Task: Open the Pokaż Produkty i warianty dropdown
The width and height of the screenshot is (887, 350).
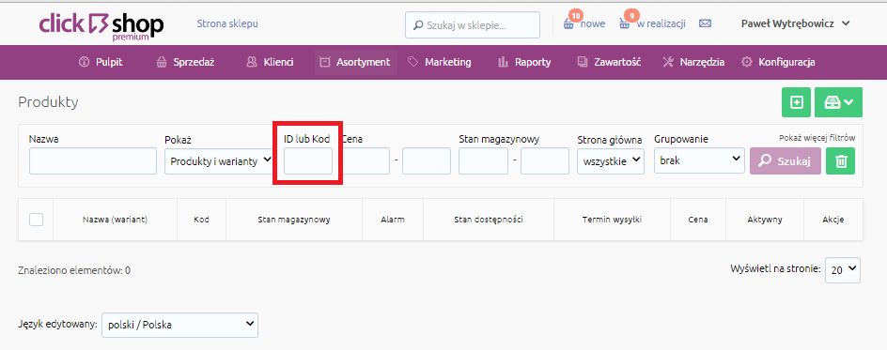Action: pos(218,160)
